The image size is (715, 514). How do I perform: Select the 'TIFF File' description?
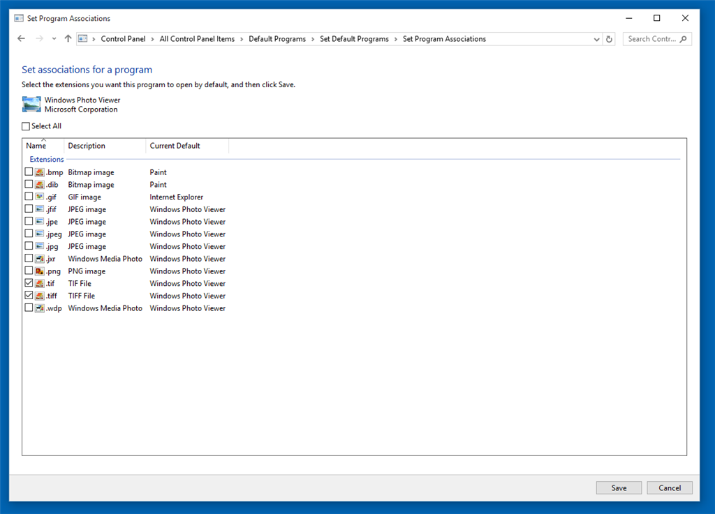[82, 296]
